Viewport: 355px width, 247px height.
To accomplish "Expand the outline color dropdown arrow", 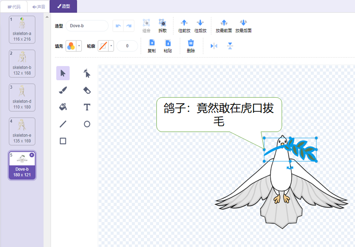I will (111, 46).
